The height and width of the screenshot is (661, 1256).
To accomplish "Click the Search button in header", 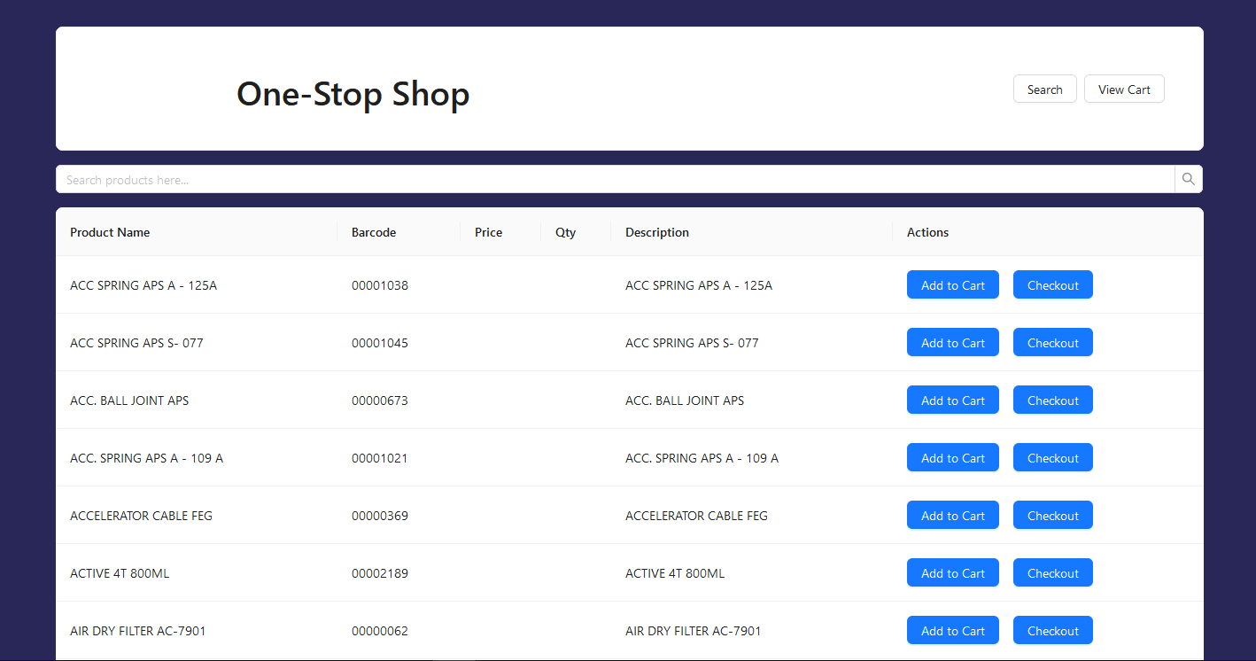I will [1044, 89].
